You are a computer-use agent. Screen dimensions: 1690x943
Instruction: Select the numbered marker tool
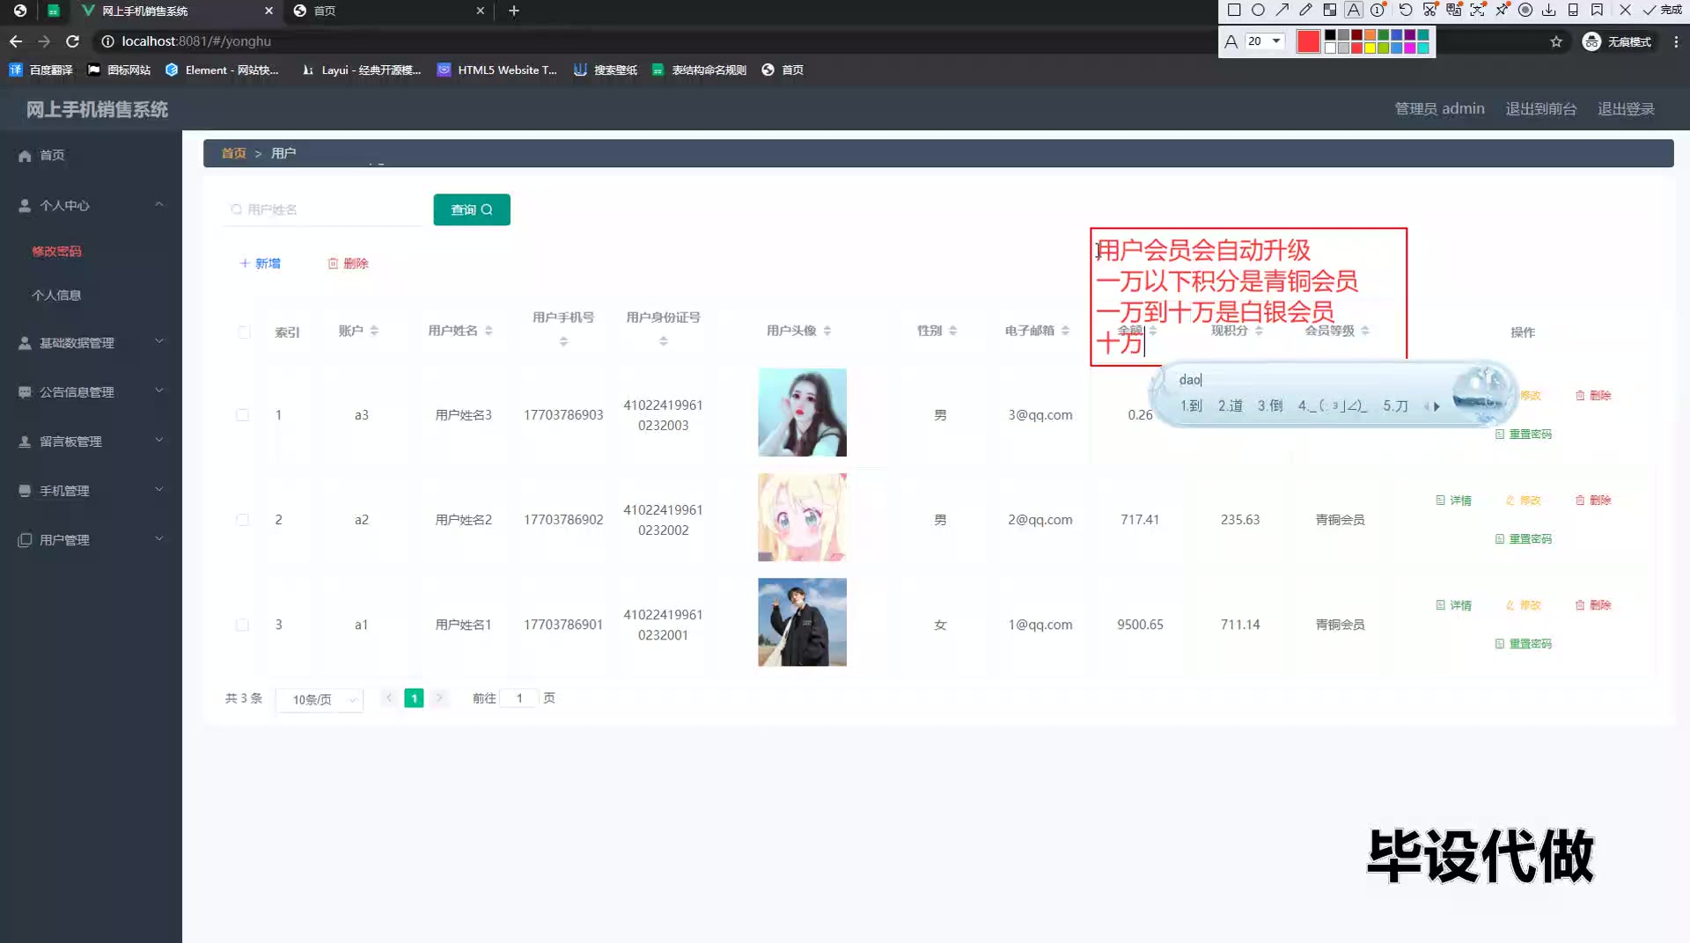(1378, 11)
